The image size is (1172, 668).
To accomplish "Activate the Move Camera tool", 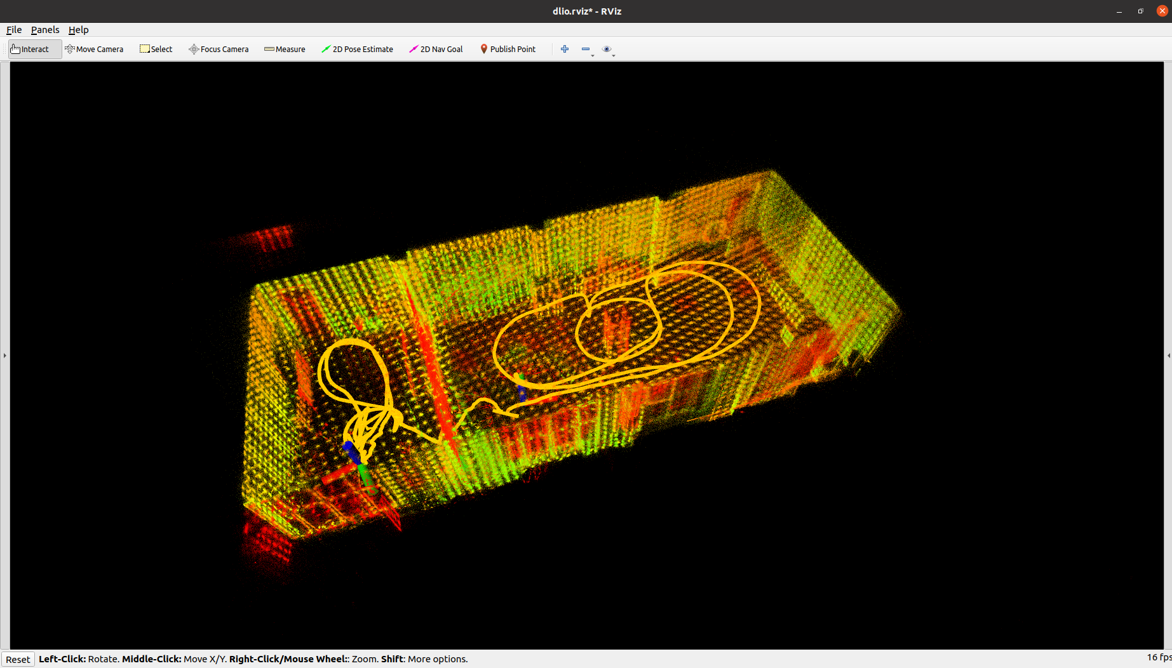I will click(94, 49).
